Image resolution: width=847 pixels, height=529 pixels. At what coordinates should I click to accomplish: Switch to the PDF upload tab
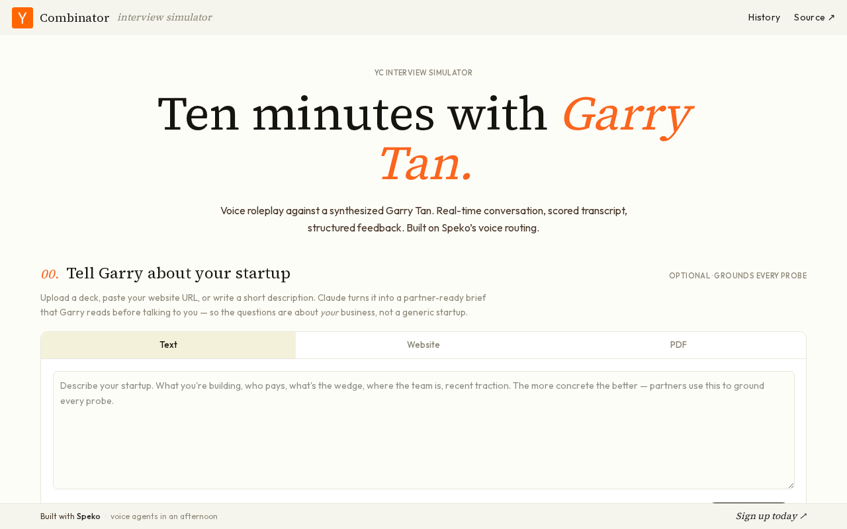click(x=678, y=345)
